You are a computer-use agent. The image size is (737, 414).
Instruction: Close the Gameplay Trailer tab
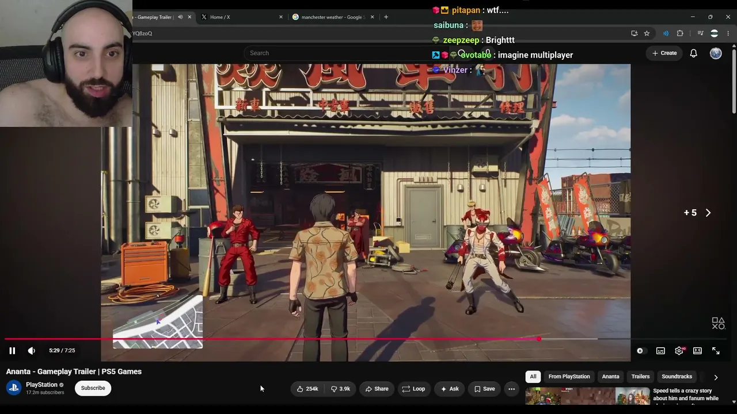point(189,17)
